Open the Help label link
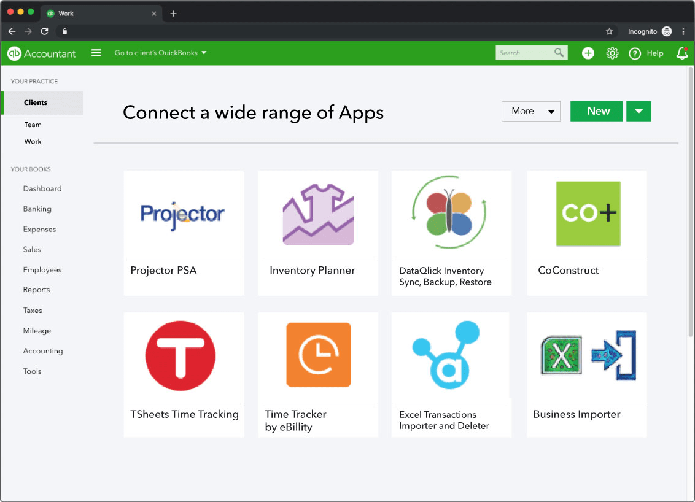This screenshot has width=695, height=502. [654, 53]
